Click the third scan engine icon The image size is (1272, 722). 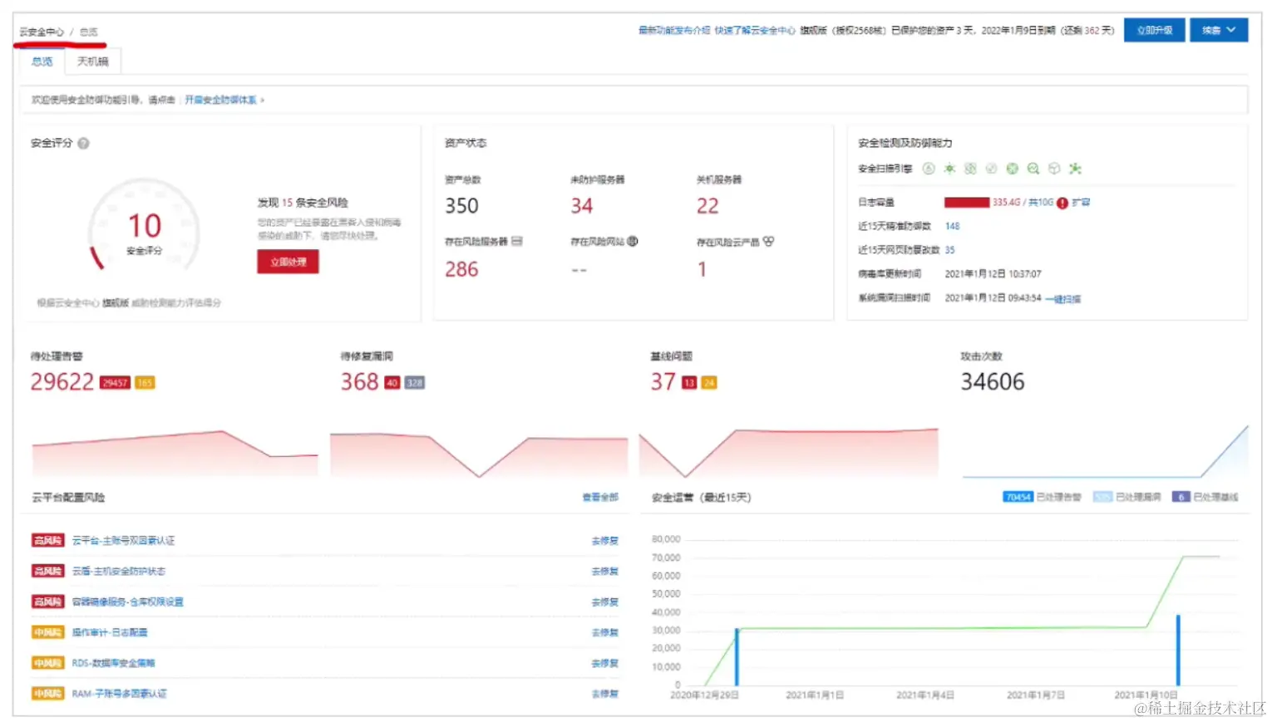(x=970, y=169)
